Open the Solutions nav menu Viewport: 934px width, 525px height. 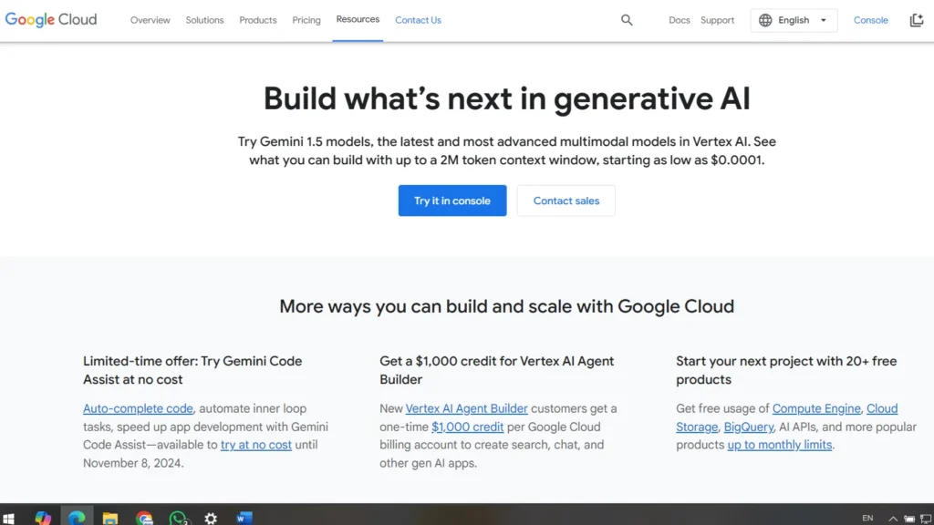click(x=204, y=20)
